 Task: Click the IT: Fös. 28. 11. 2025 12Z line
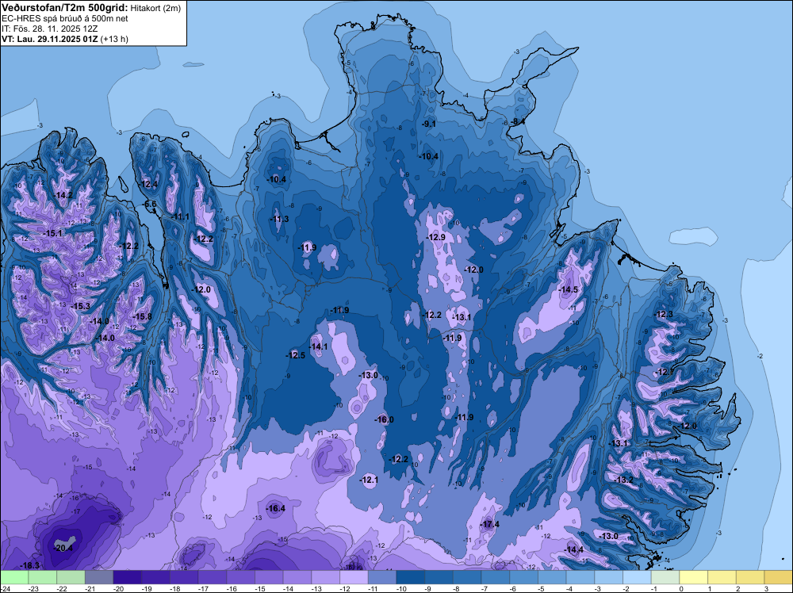click(49, 29)
